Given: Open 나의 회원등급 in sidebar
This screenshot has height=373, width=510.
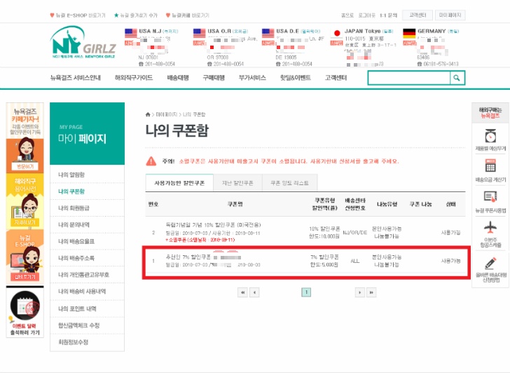Looking at the screenshot, I should click(x=87, y=208).
